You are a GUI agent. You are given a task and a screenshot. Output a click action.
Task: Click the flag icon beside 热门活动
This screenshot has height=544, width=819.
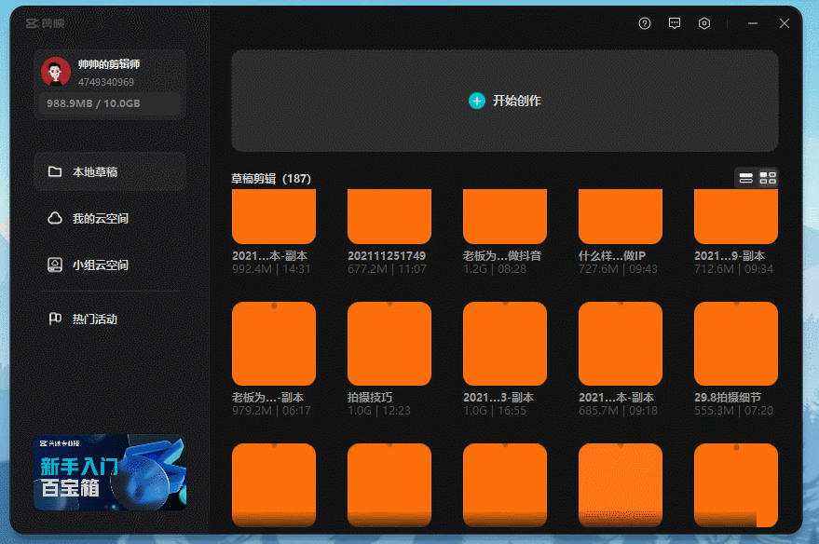[x=55, y=320]
